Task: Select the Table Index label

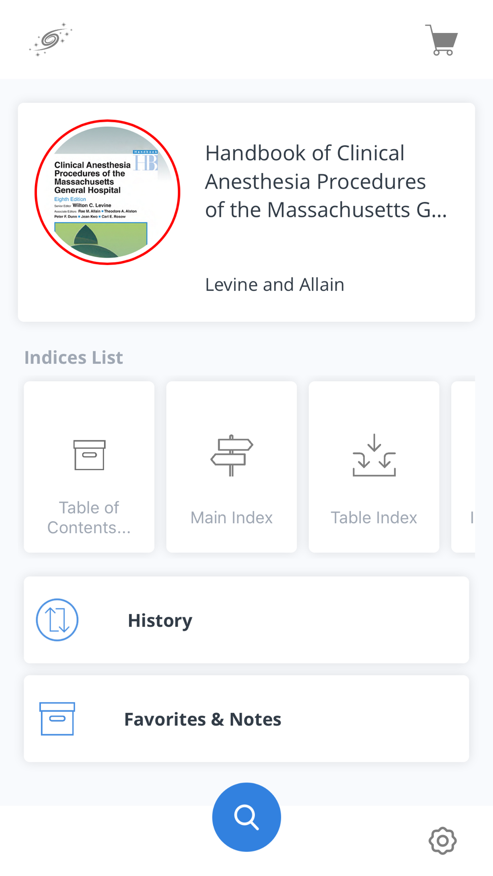Action: coord(374,517)
